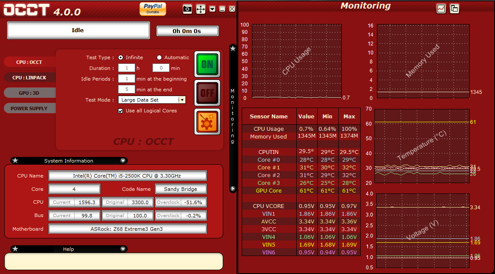Select the Core #3 sensor row
Viewport: 495px width, 274px height.
tap(301, 183)
